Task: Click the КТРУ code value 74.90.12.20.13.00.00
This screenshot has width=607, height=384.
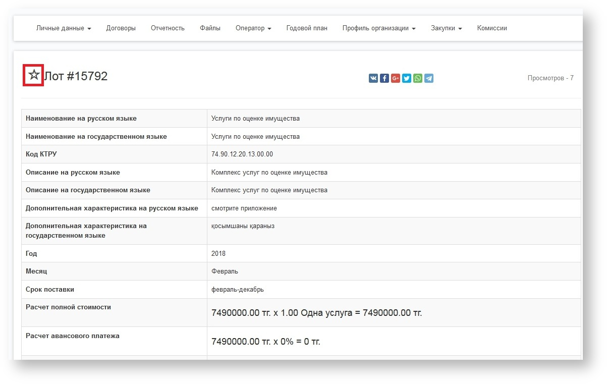Action: 242,154
